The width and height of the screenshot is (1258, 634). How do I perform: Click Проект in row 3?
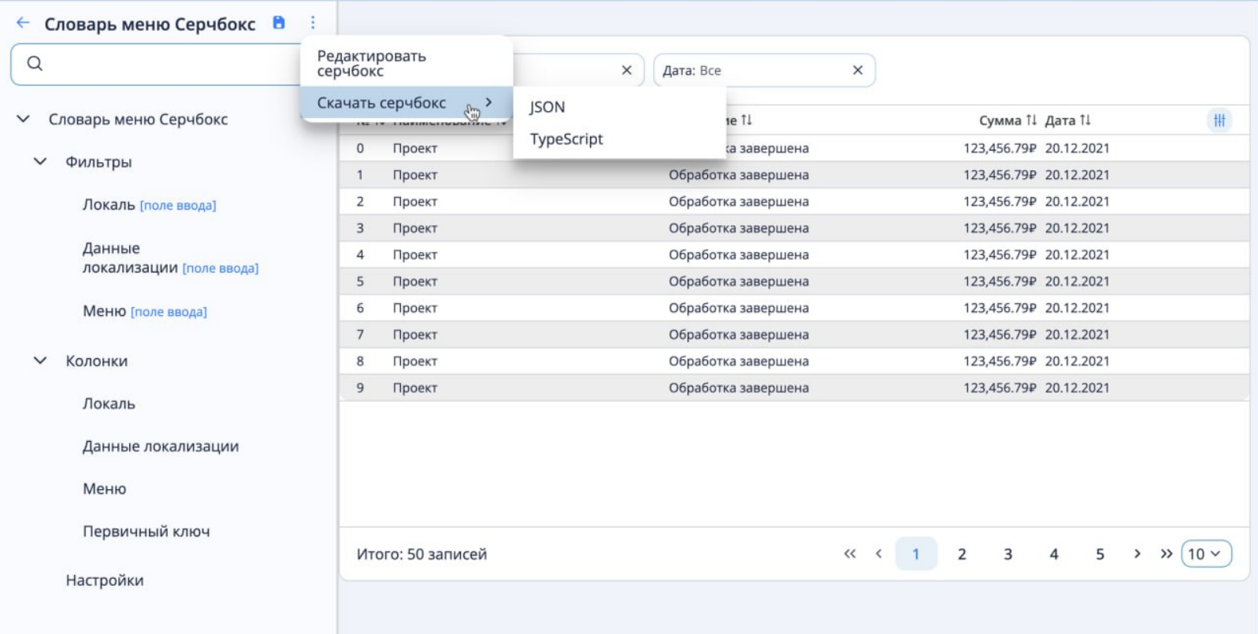coord(415,228)
